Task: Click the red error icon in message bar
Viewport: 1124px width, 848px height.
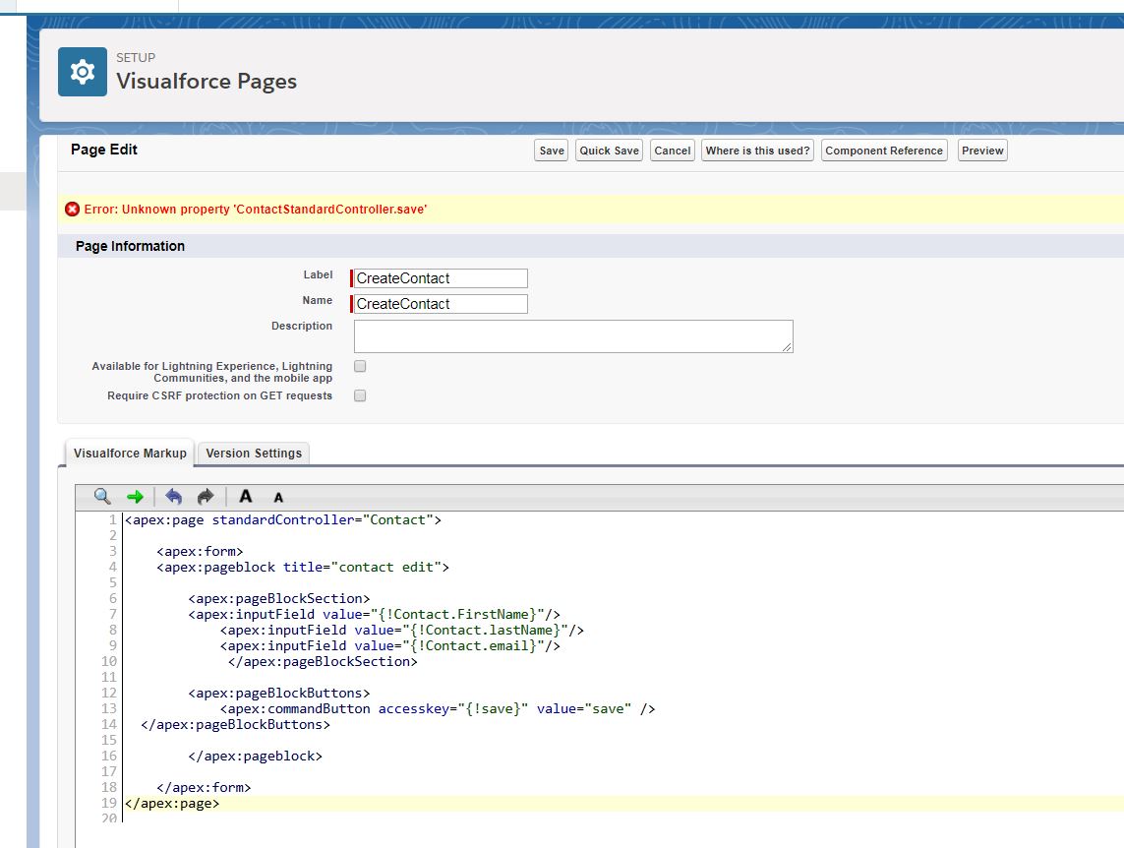Action: tap(72, 210)
